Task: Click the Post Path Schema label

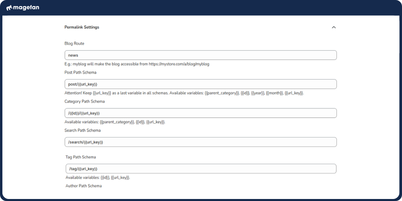Action: click(80, 72)
